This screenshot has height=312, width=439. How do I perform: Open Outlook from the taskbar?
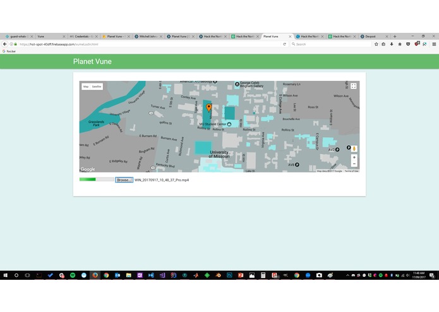click(117, 275)
